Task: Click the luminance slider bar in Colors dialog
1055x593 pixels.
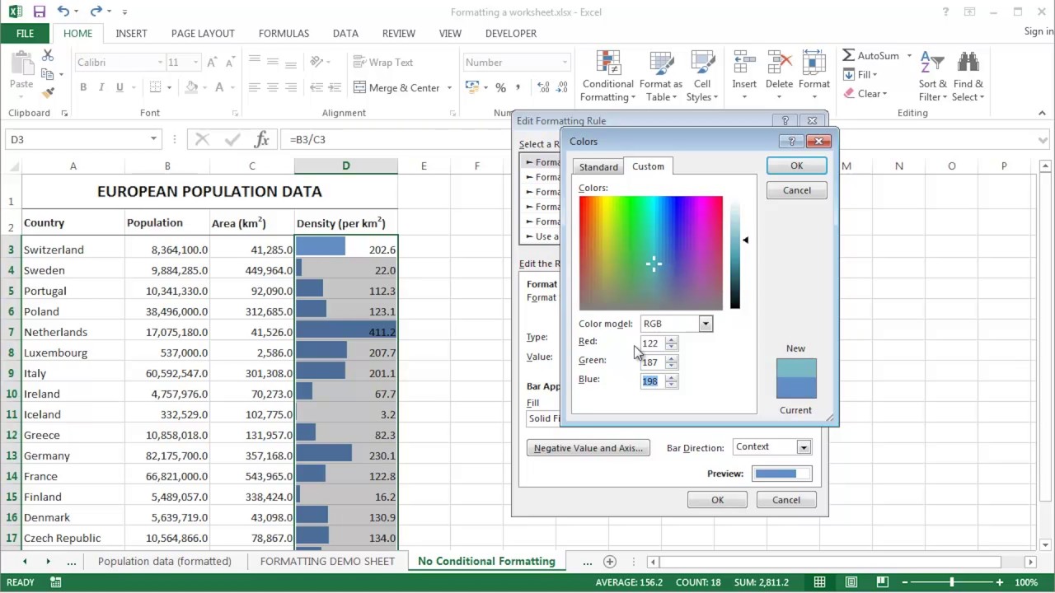Action: click(x=735, y=253)
